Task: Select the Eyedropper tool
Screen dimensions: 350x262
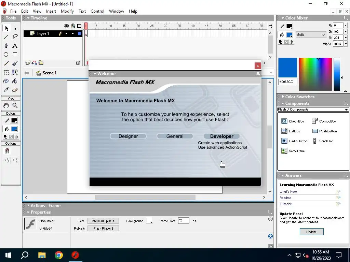Action: coord(6,90)
